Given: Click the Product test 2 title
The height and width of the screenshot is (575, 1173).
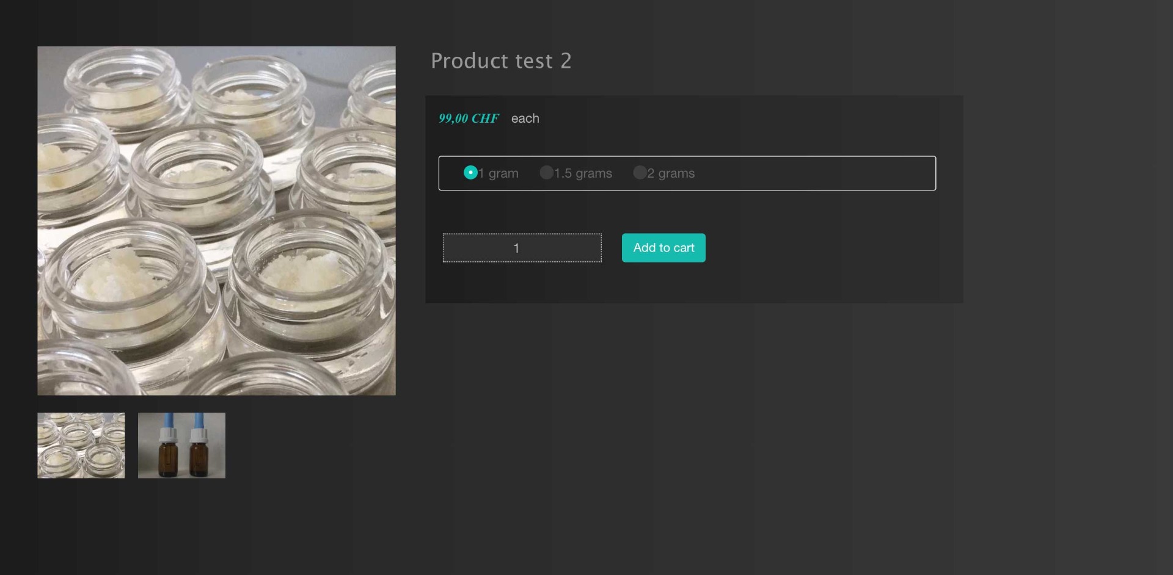Looking at the screenshot, I should (x=501, y=61).
